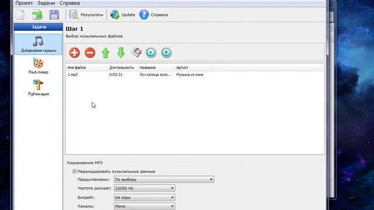
Task: Expand the Предустановки dropdown
Action: (x=164, y=179)
